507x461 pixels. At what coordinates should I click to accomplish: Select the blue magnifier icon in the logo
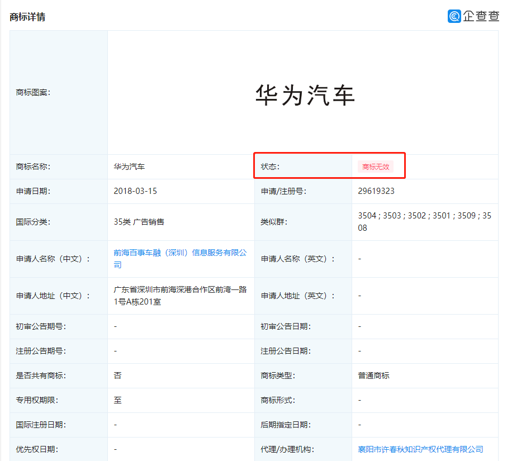pos(454,17)
